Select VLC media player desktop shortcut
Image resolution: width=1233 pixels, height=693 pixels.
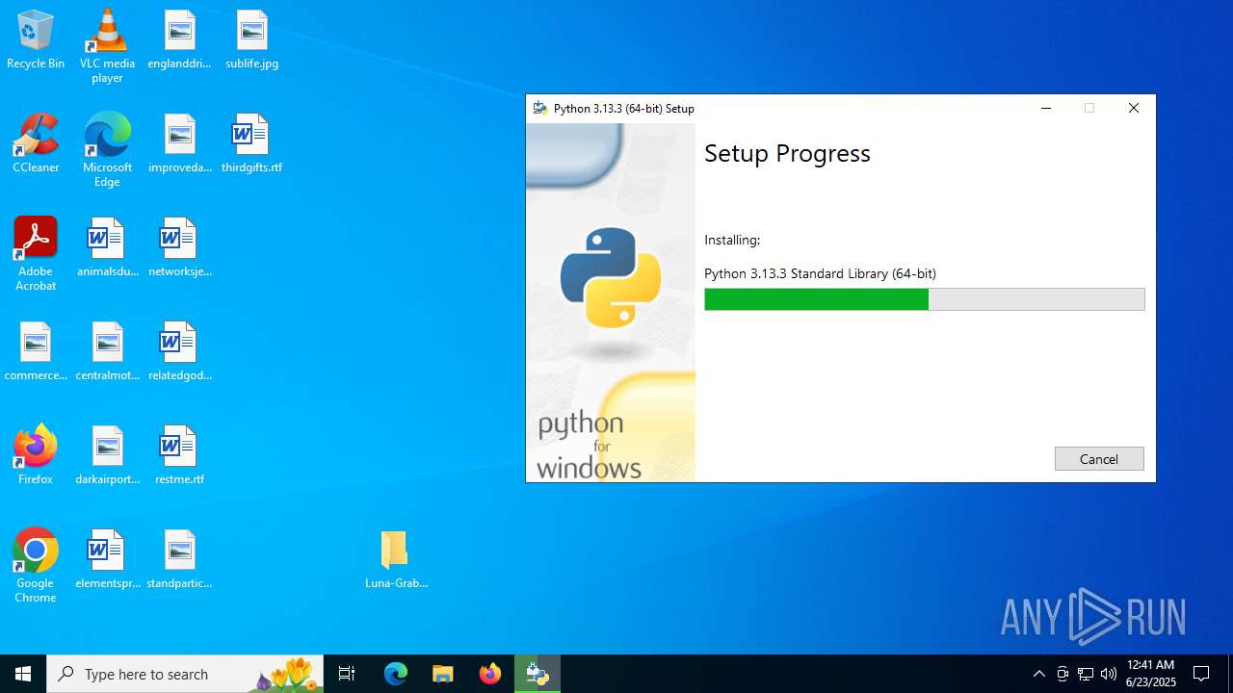point(107,46)
